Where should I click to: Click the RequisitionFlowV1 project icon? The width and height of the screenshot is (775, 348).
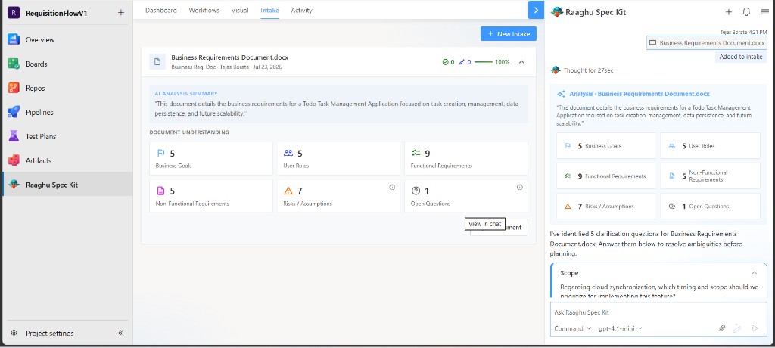point(14,13)
